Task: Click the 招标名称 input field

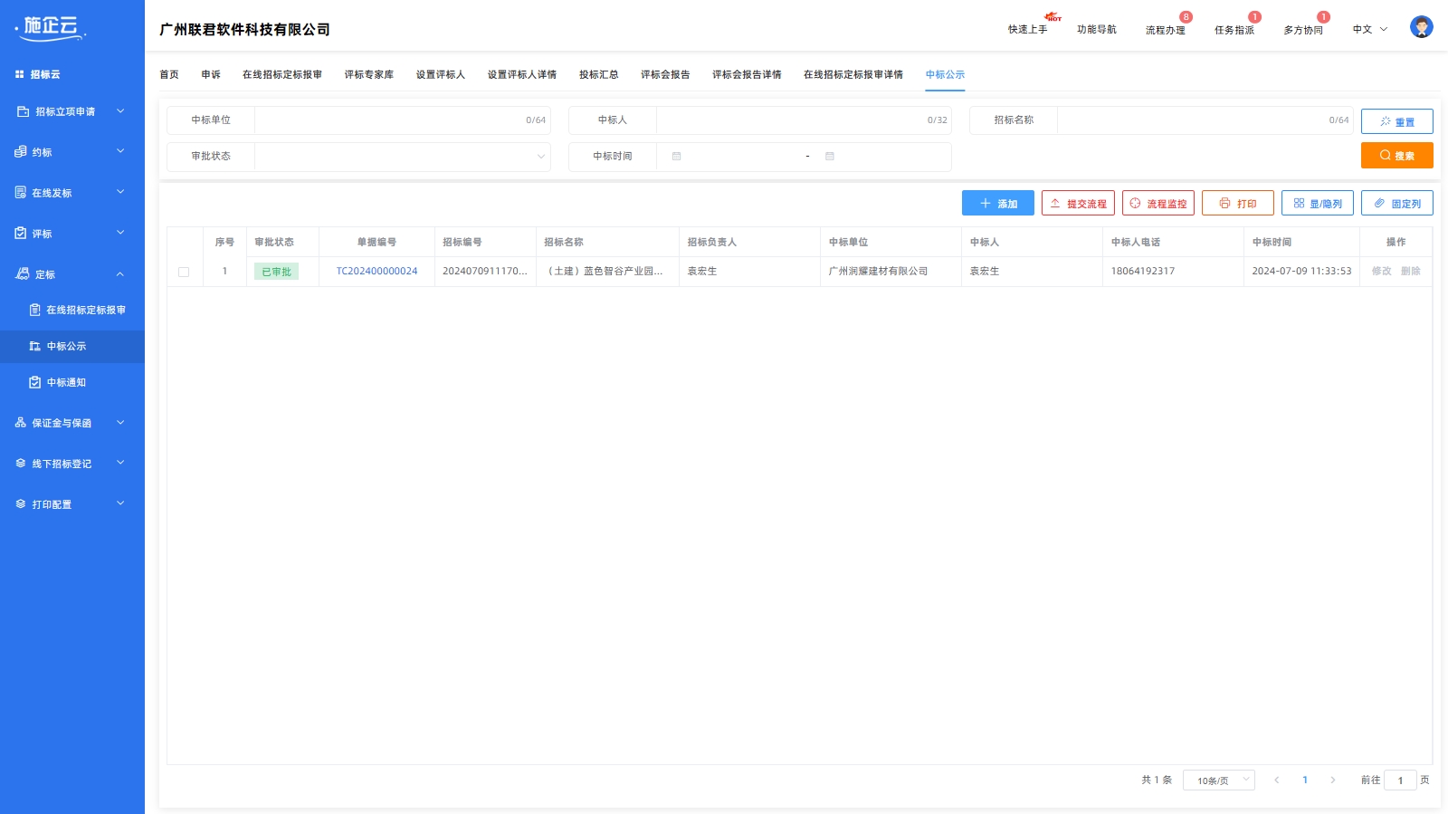Action: point(1205,120)
